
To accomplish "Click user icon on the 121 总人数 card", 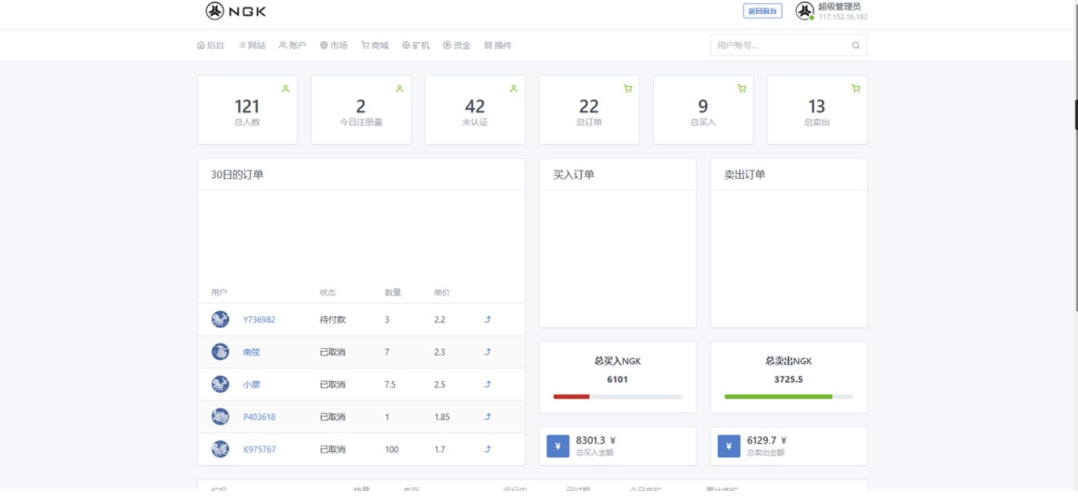I will 285,89.
